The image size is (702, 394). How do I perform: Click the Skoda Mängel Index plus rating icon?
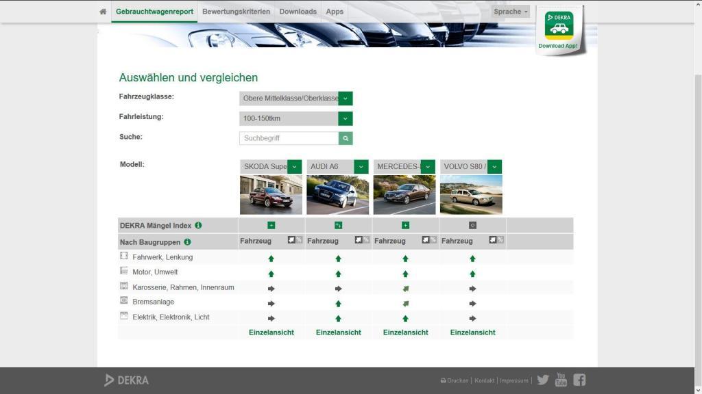pyautogui.click(x=271, y=226)
